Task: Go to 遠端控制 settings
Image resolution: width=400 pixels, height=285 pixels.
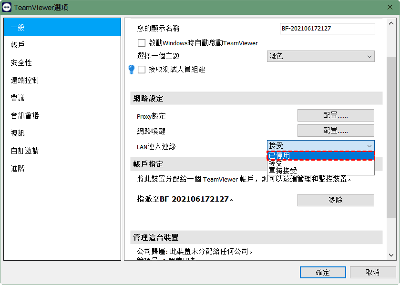Action: 62,80
